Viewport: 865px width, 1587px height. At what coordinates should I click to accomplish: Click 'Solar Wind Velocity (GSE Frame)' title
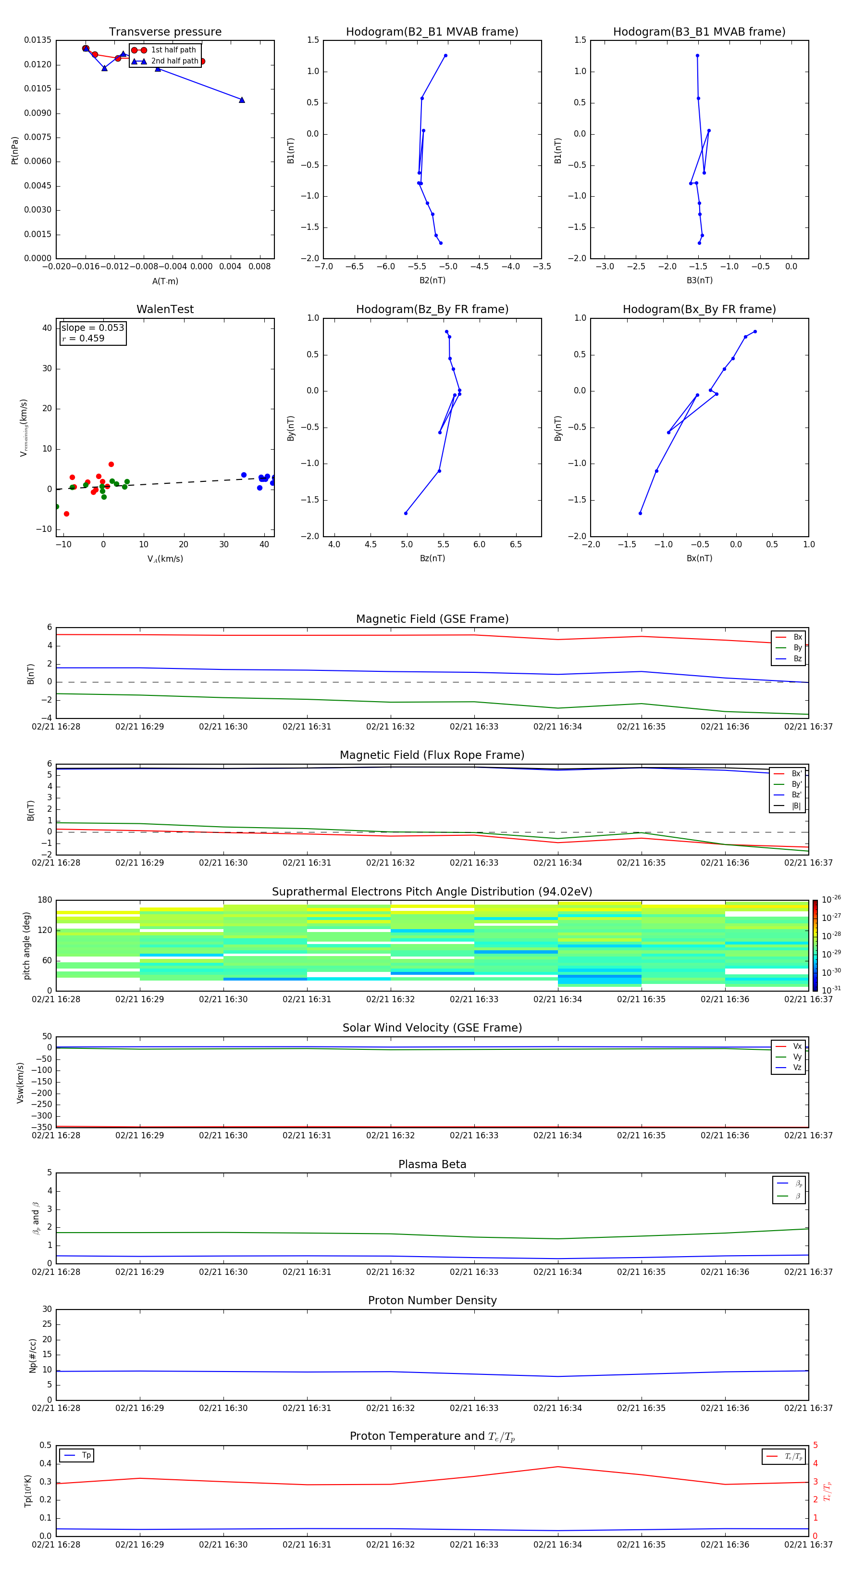[432, 1028]
